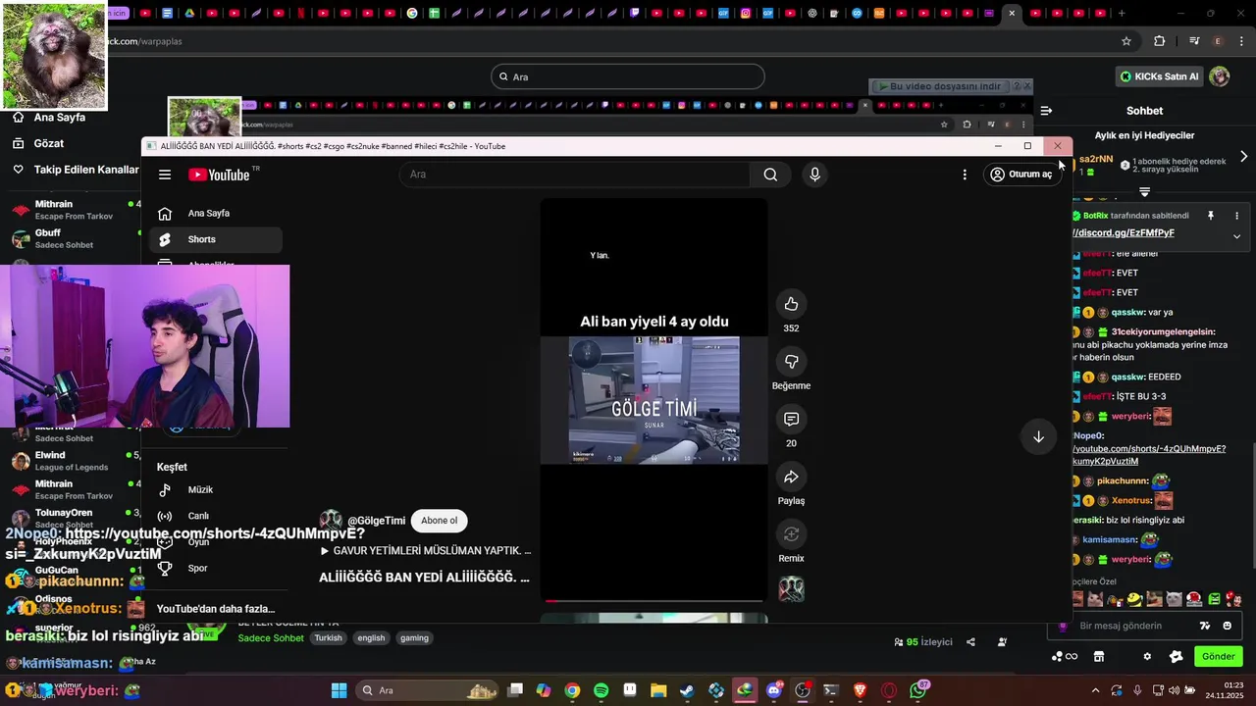The width and height of the screenshot is (1256, 706).
Task: Show hidden system tray icons chevron
Action: pos(1096,690)
